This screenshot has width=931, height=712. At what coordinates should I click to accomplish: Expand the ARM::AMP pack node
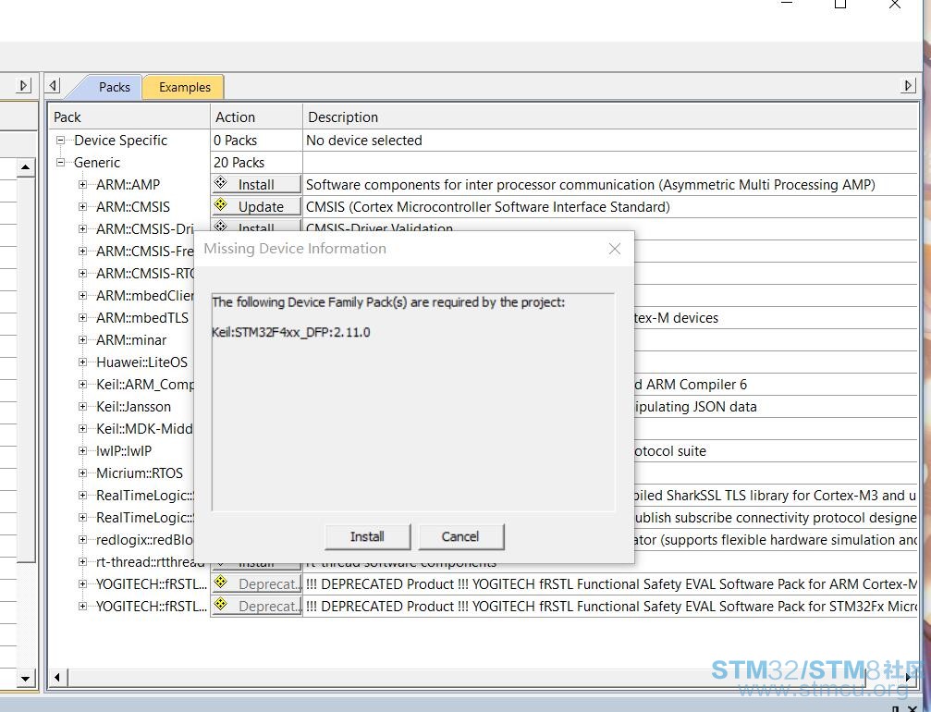82,185
